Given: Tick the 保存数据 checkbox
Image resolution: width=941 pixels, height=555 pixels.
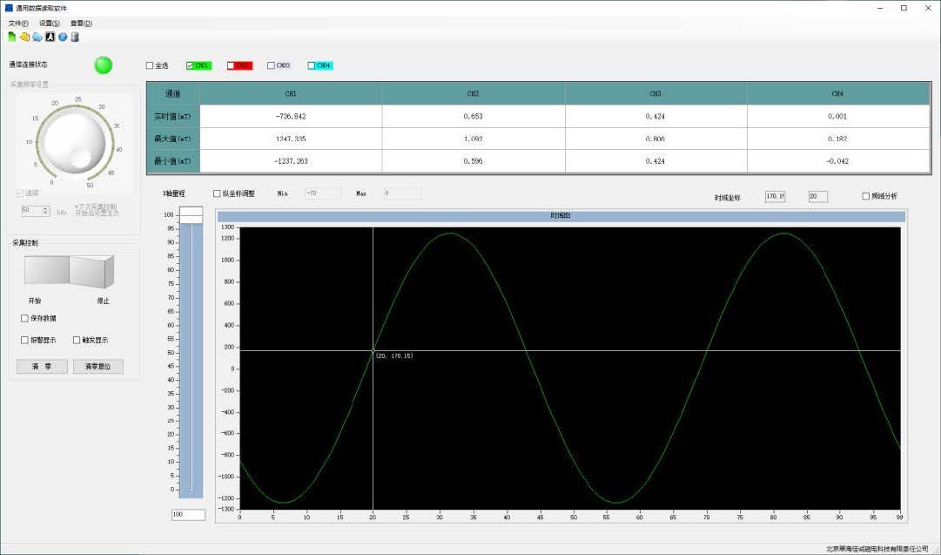Looking at the screenshot, I should (x=24, y=318).
